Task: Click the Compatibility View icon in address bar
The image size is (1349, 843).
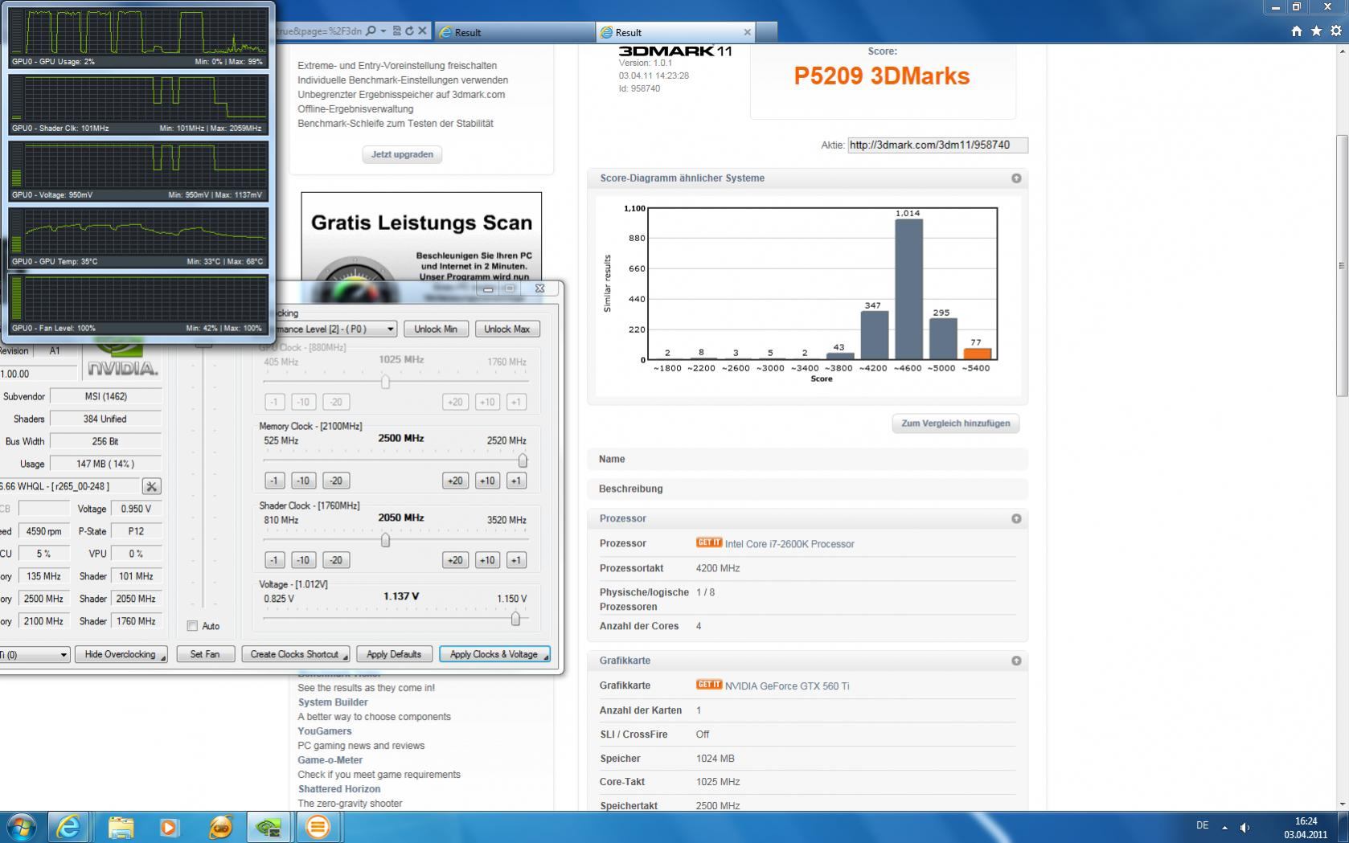Action: click(x=397, y=31)
